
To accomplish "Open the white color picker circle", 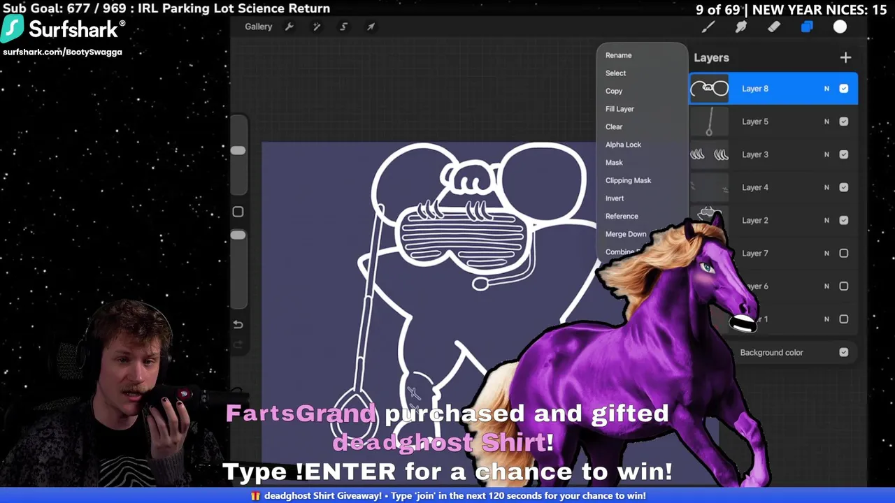I will click(840, 27).
